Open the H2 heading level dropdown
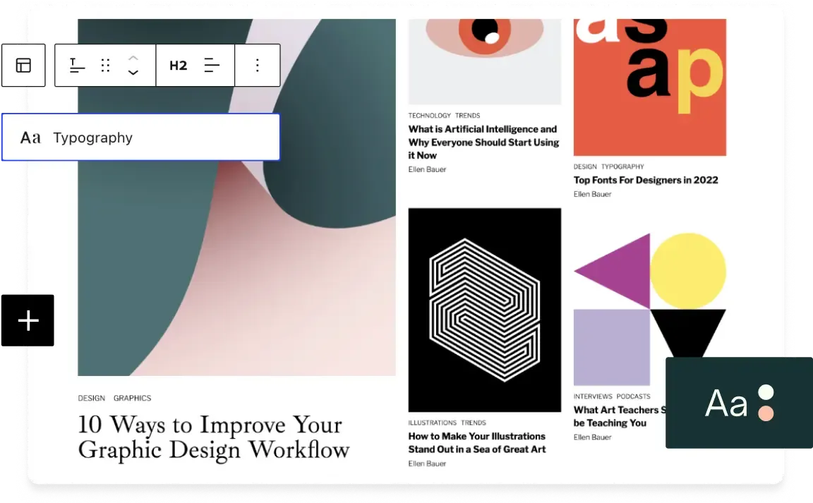813x503 pixels. click(178, 66)
